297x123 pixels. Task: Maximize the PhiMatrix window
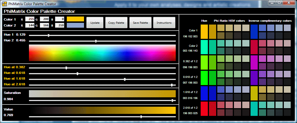point(279,3)
